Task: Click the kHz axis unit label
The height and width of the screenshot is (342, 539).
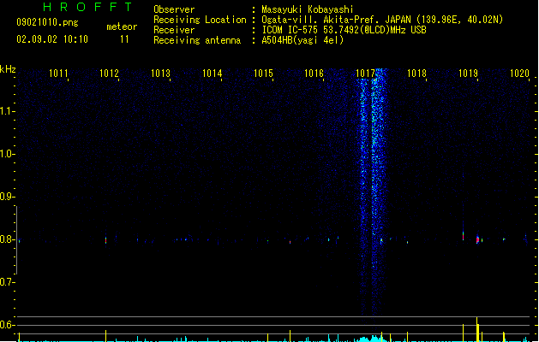Action: [8, 69]
